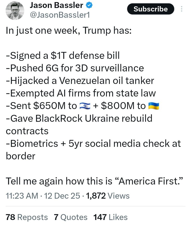191x226 pixels.
Task: Open Jason Bassler's profile picture
Action: click(x=15, y=11)
